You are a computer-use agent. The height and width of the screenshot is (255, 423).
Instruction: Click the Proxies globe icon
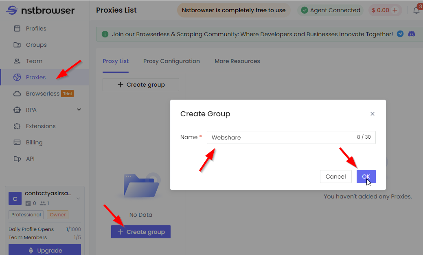(17, 77)
